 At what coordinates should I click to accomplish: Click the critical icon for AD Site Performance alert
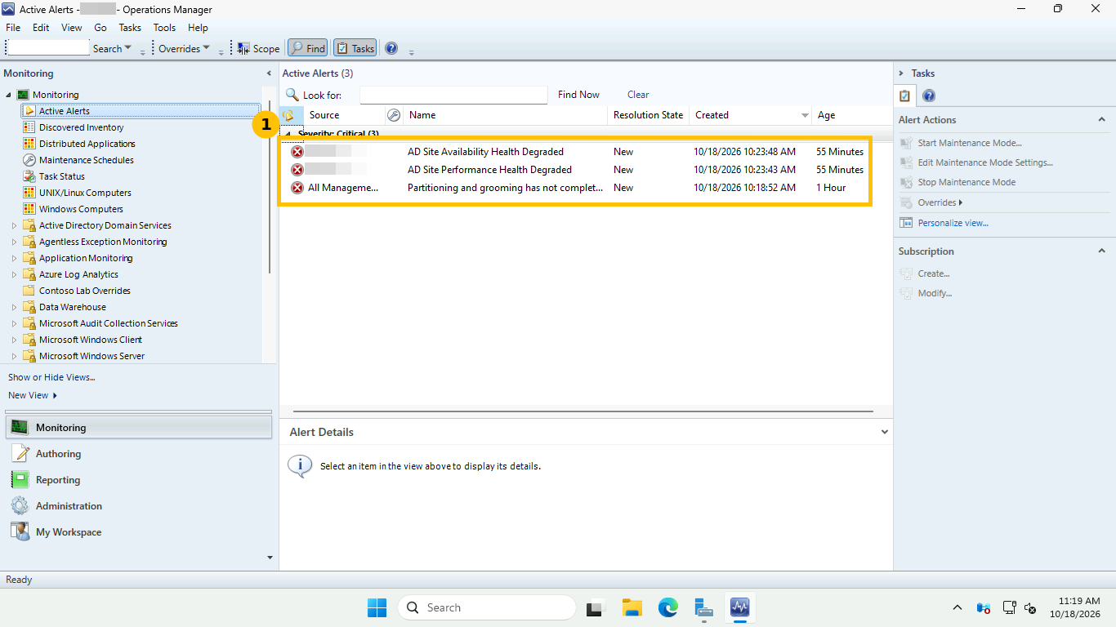pos(297,170)
